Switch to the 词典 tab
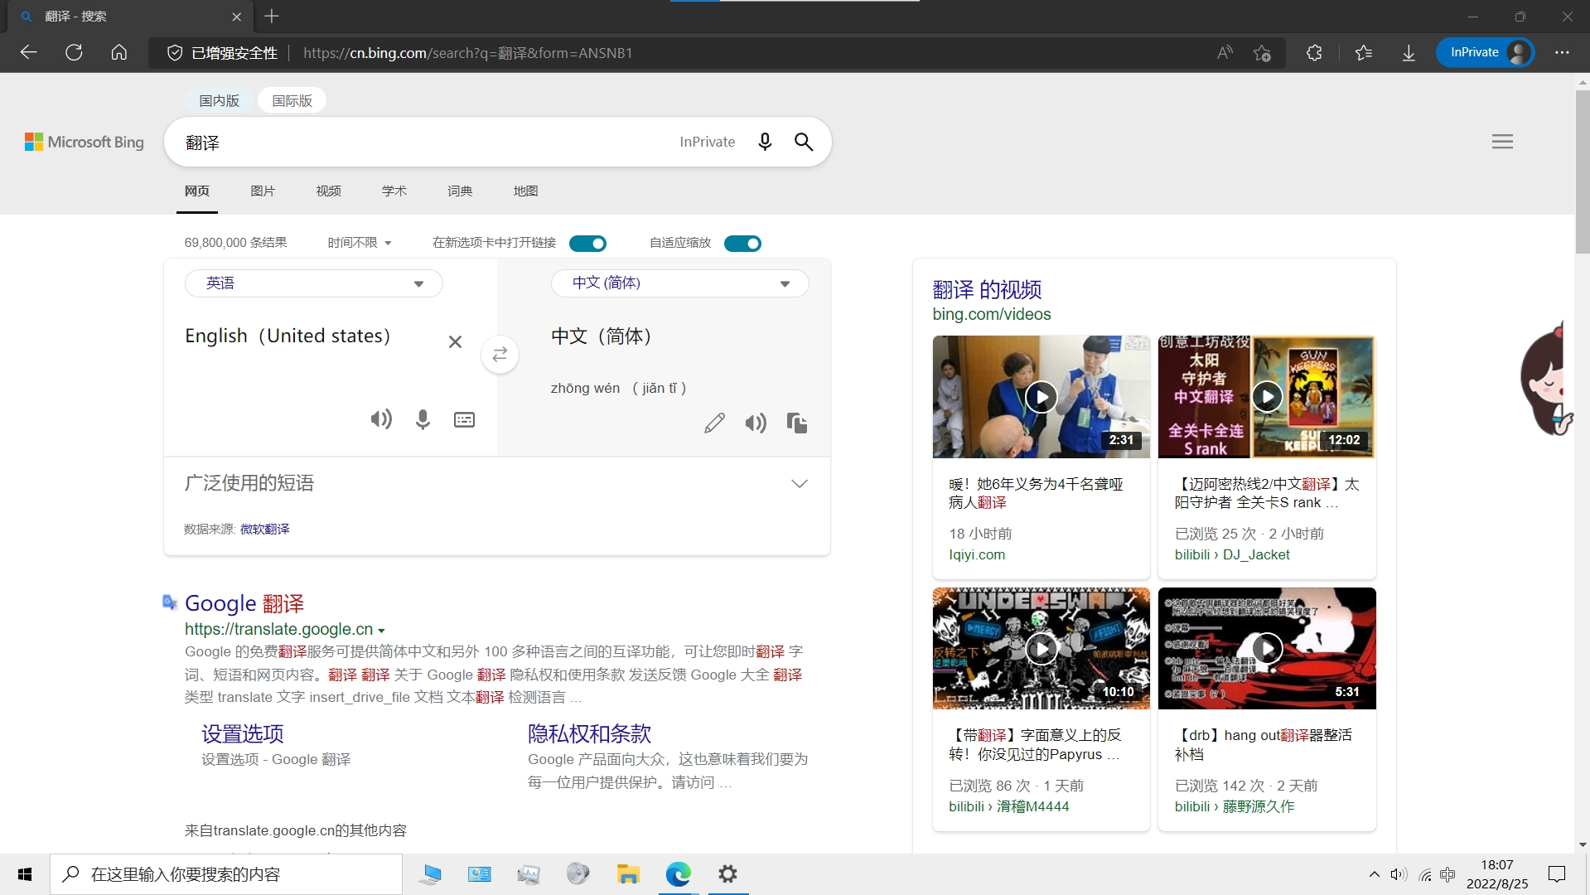This screenshot has height=895, width=1590. (460, 191)
